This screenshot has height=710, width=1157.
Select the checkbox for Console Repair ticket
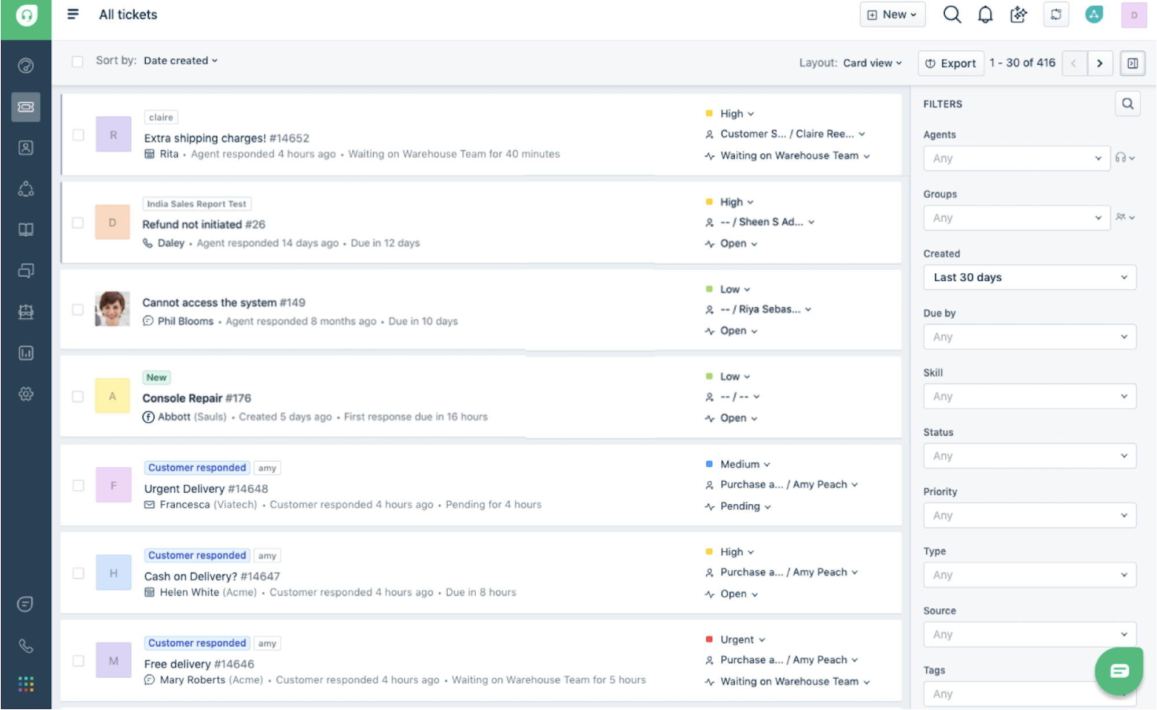tap(78, 396)
